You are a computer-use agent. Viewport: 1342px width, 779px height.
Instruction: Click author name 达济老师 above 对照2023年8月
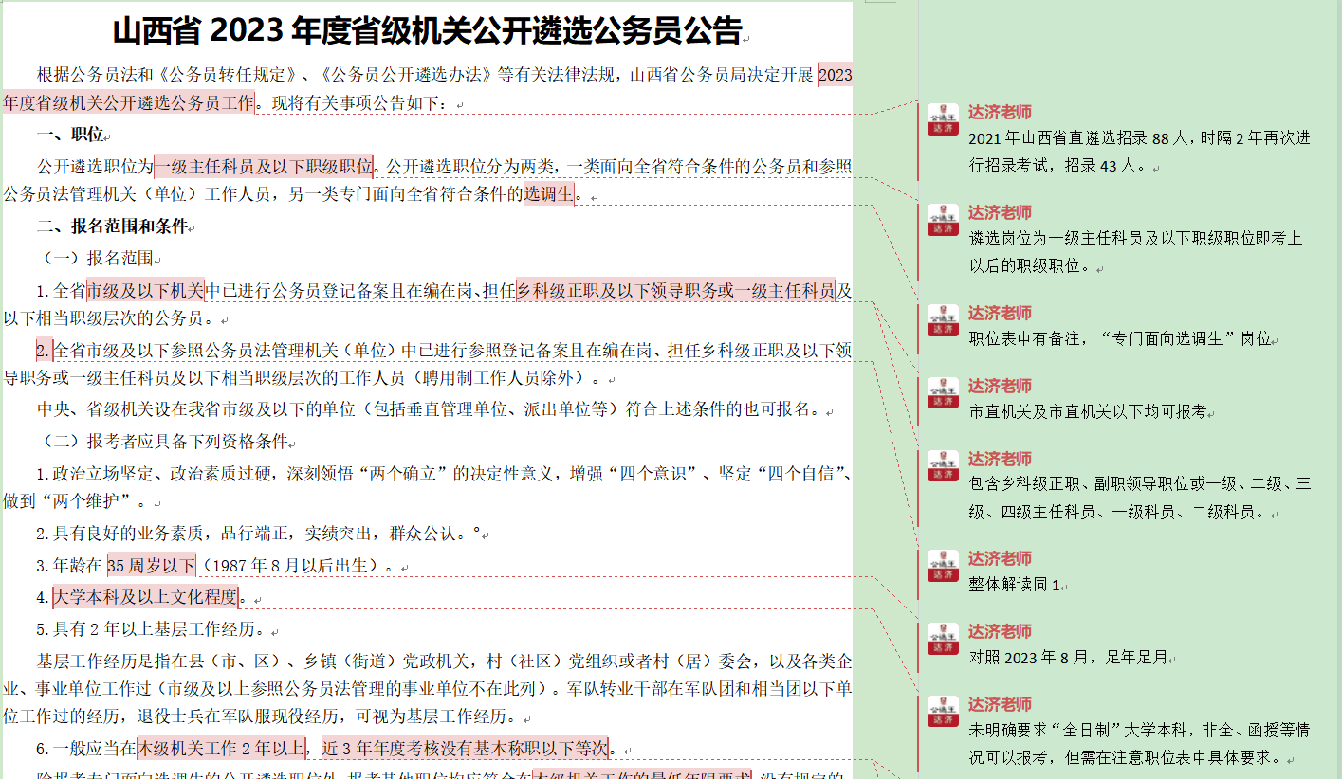[999, 631]
